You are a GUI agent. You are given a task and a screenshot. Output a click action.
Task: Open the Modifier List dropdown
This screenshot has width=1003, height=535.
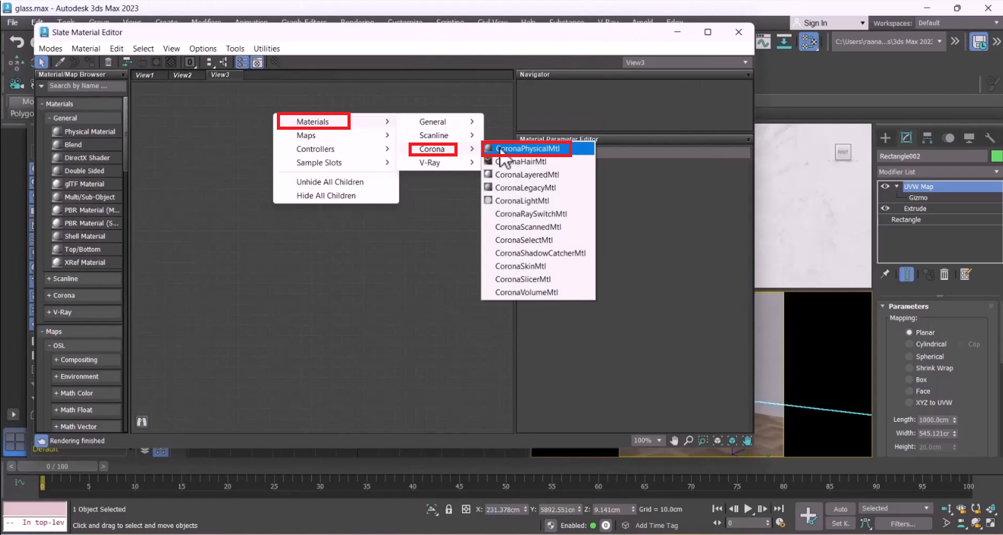pos(938,172)
